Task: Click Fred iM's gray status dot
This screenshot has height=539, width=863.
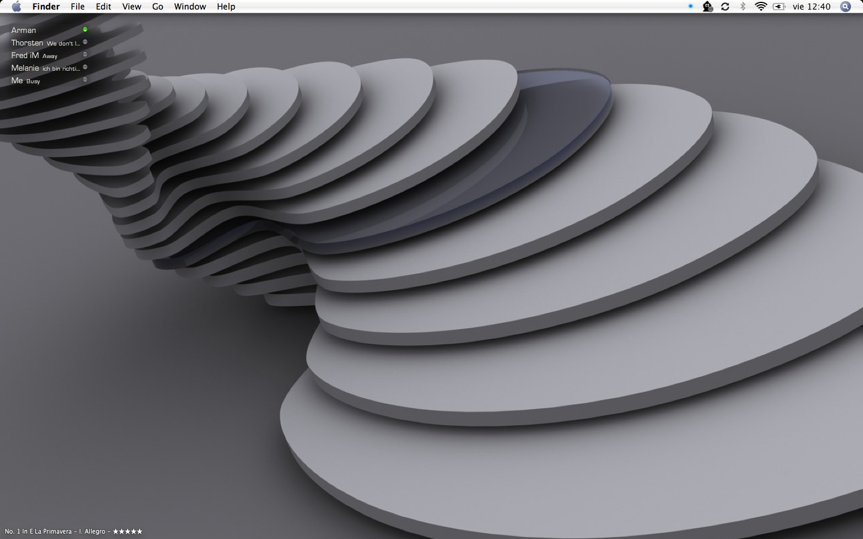Action: 85,54
